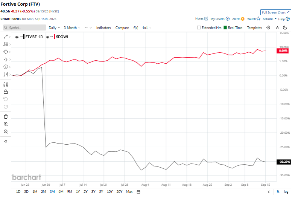Viewport: 292px width, 197px height.
Task: Toggle the Real-Time green checkbox
Action: click(x=225, y=27)
